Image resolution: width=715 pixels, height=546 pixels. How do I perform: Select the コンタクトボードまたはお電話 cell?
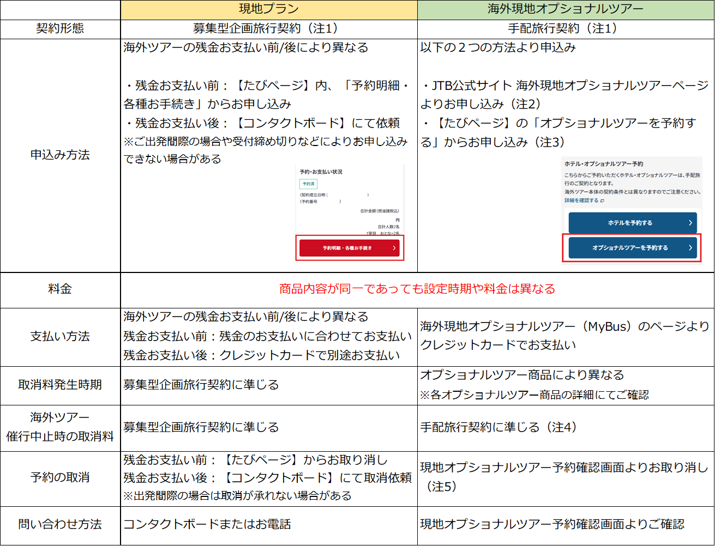(207, 524)
